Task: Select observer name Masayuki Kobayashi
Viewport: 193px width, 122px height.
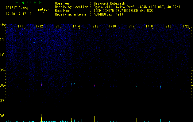Action: coord(110,3)
